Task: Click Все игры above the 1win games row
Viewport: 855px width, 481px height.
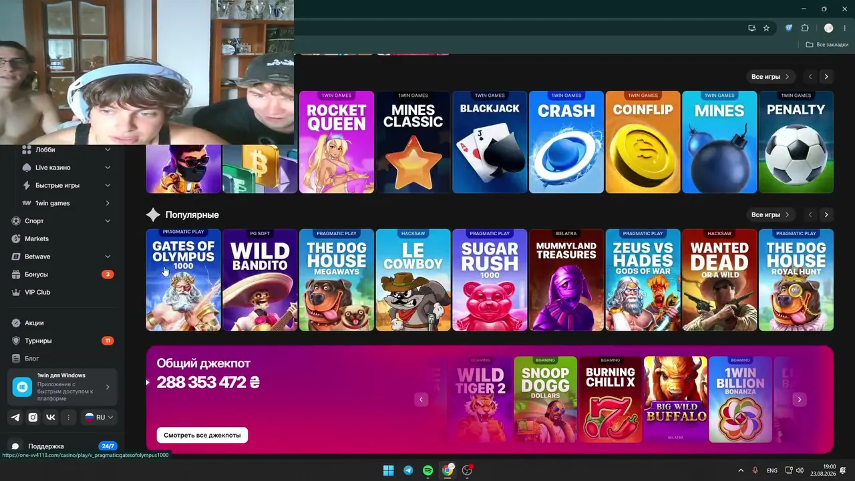Action: (x=771, y=77)
